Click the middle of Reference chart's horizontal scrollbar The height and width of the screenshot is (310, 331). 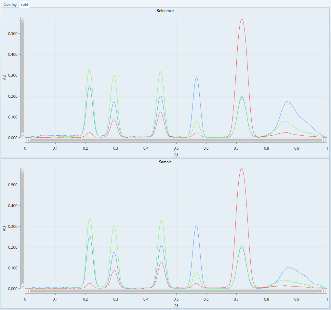176,140
